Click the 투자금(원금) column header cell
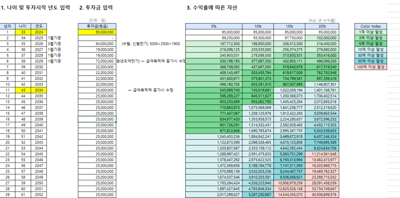400x198 pixels. click(97, 26)
